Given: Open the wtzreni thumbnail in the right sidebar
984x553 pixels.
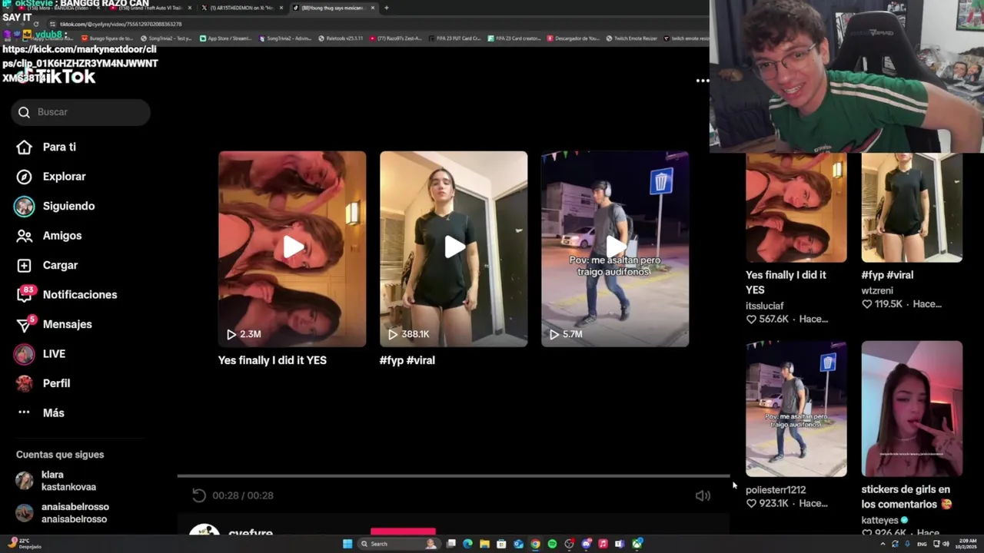Looking at the screenshot, I should (912, 207).
